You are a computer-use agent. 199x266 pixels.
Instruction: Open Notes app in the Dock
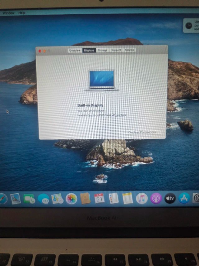click(127, 198)
